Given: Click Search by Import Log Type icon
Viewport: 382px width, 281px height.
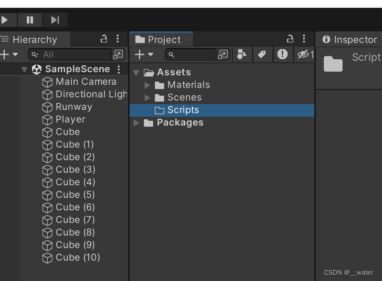Looking at the screenshot, I should [x=282, y=54].
